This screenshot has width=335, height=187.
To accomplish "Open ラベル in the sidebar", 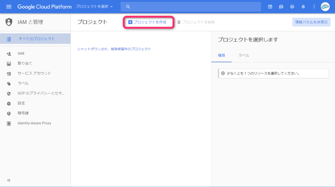I will click(x=23, y=83).
